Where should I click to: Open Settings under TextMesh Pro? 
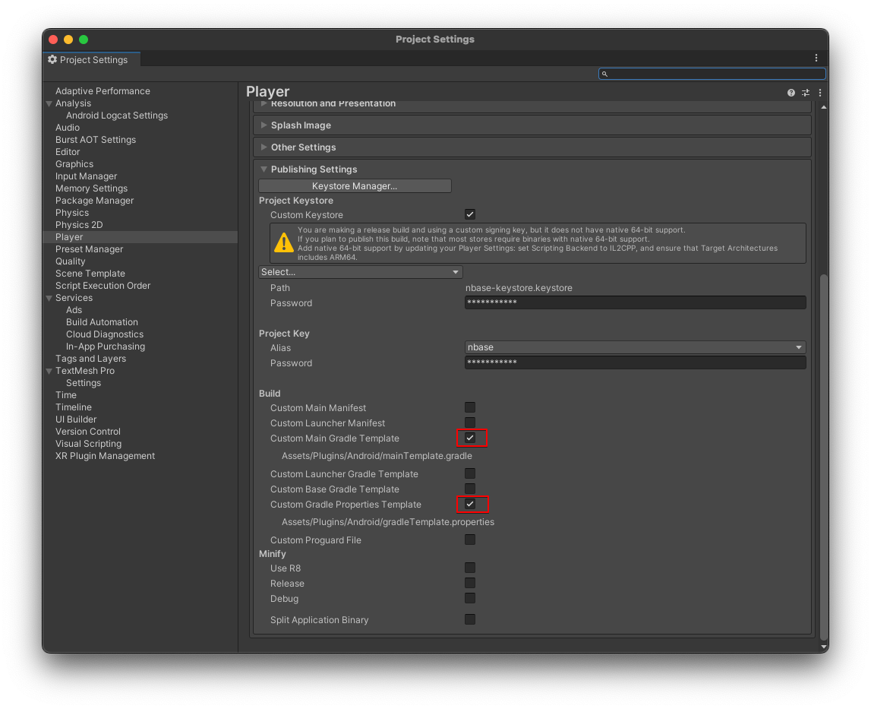click(x=84, y=383)
